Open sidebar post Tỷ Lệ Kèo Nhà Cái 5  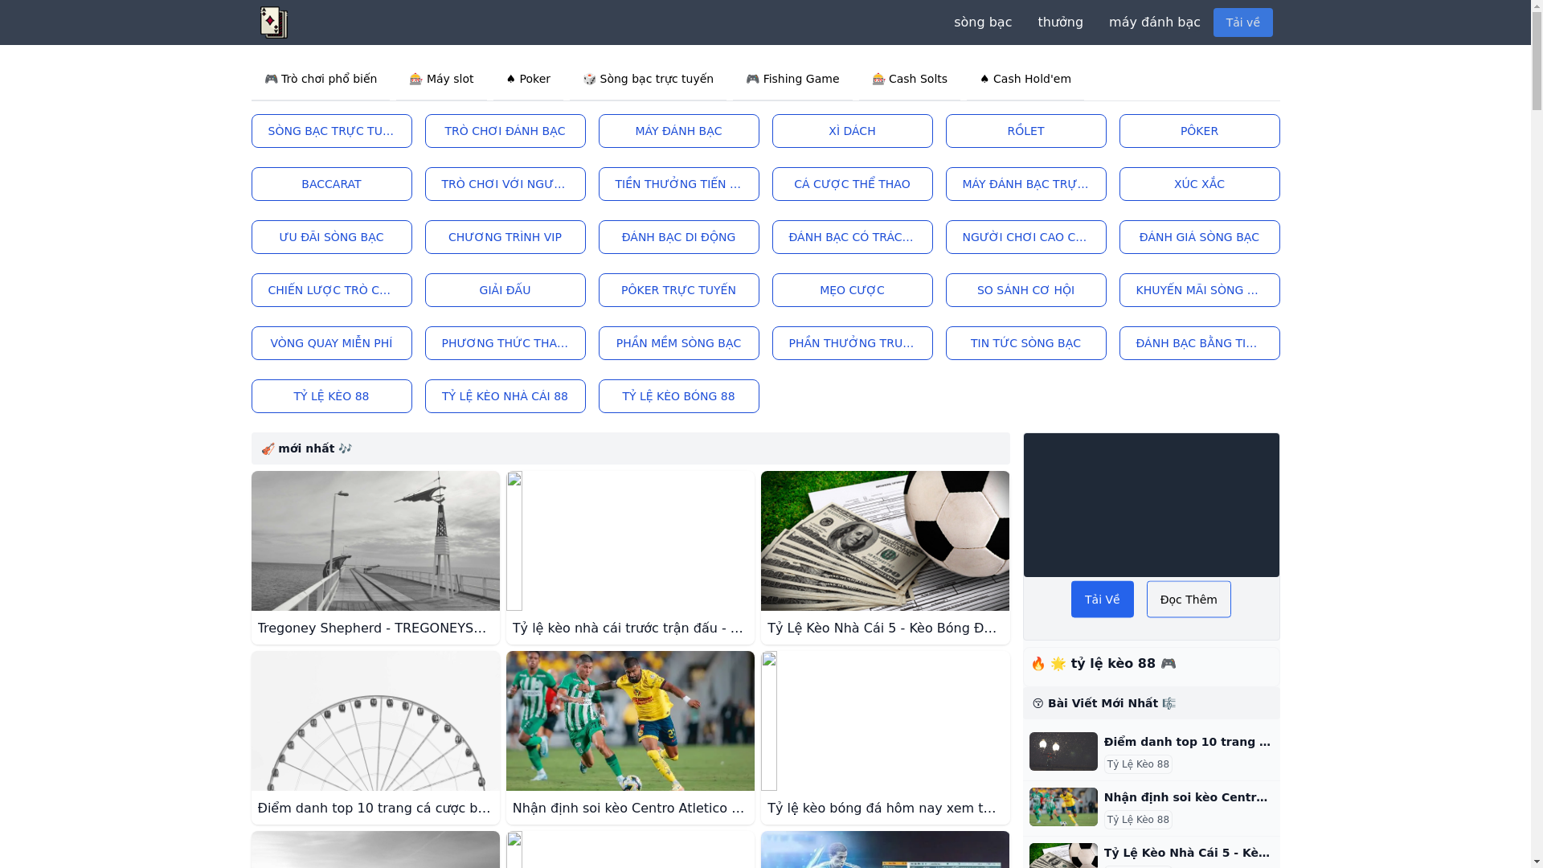pyautogui.click(x=1188, y=853)
